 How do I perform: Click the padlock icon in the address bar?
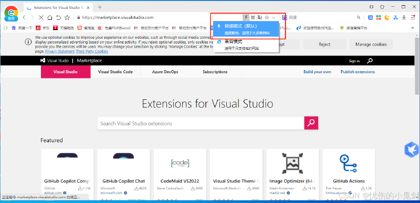point(78,18)
